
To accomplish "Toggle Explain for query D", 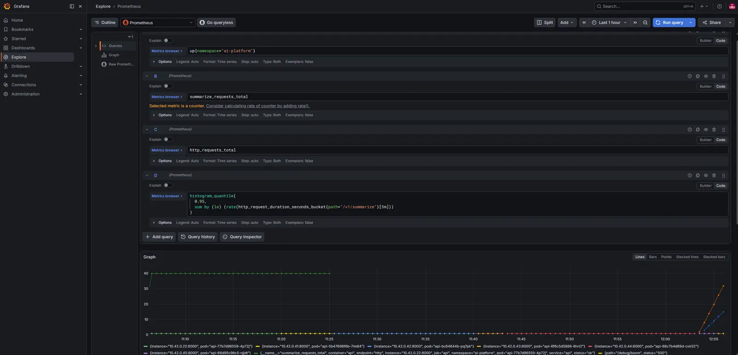I will point(168,185).
